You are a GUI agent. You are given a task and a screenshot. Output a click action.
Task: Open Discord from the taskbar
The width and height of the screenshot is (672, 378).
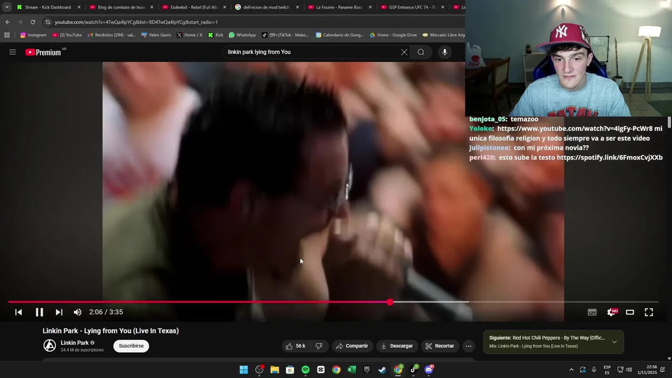click(x=429, y=370)
